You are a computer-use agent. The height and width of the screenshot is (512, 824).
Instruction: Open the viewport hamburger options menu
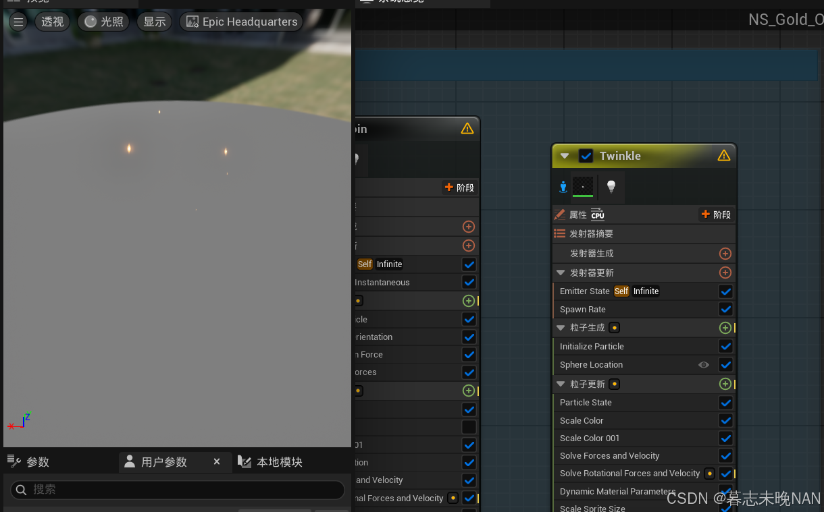18,22
